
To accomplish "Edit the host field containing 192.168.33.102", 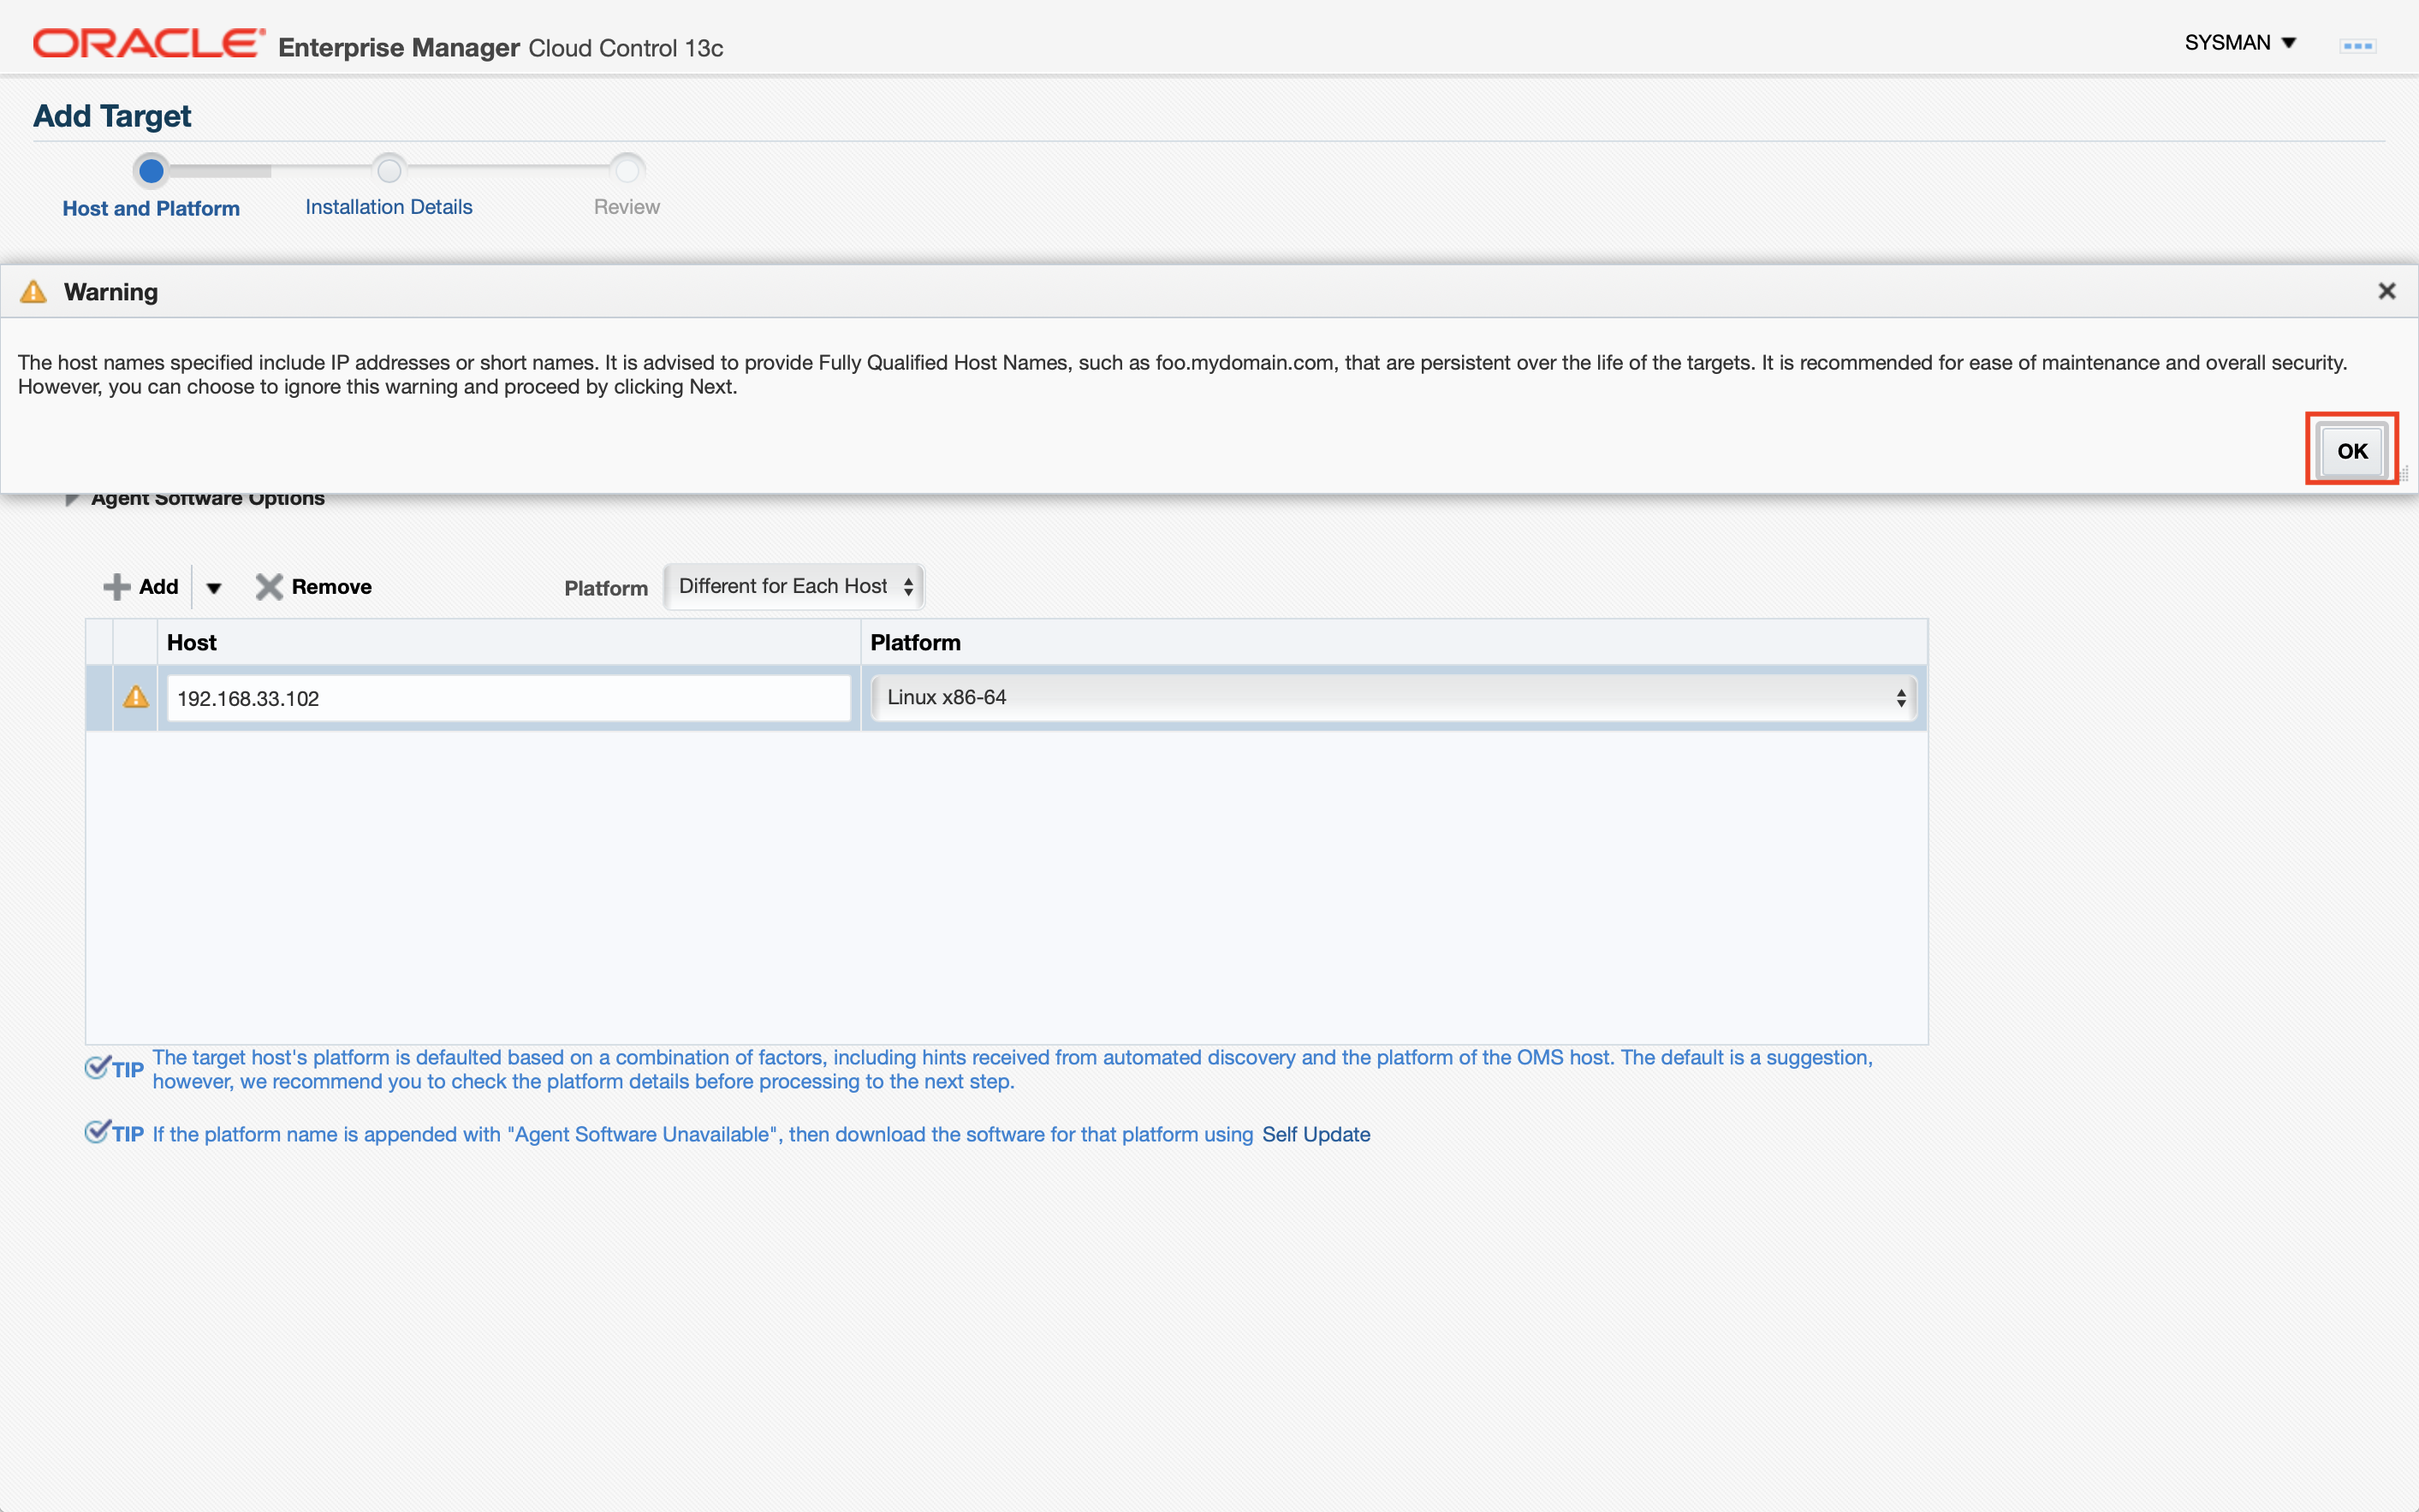I will [x=508, y=698].
